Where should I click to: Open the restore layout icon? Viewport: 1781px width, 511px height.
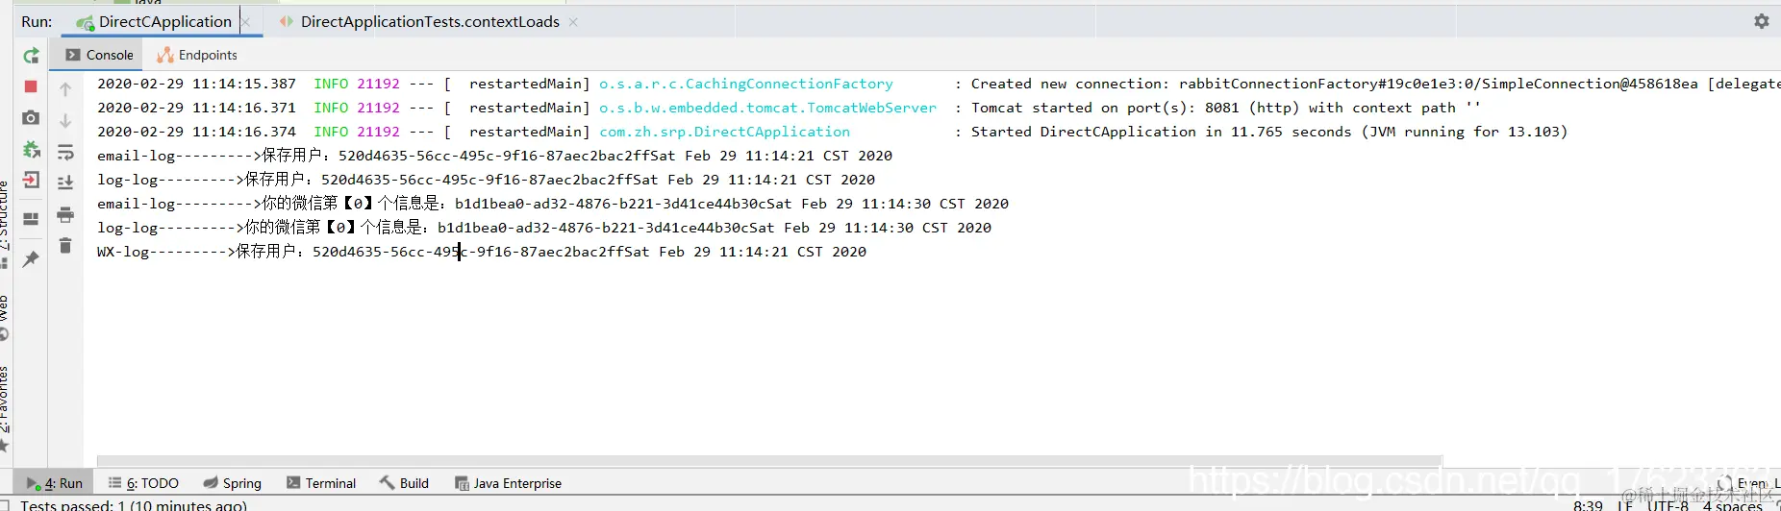pos(31,219)
